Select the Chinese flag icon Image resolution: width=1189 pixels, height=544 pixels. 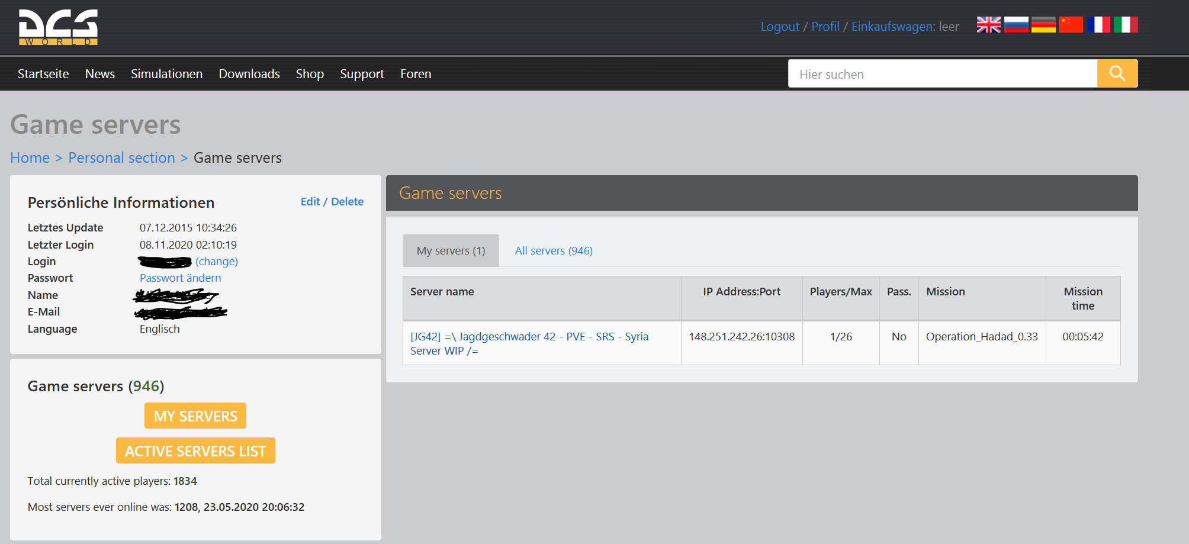pos(1071,25)
